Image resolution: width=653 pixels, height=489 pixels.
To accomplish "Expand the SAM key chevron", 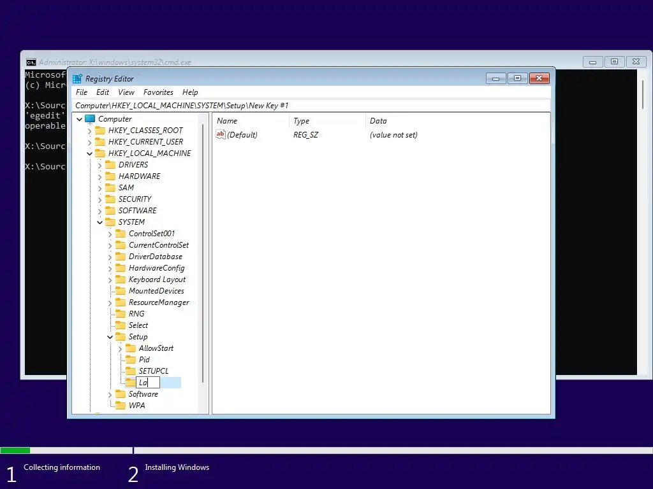I will coord(99,188).
